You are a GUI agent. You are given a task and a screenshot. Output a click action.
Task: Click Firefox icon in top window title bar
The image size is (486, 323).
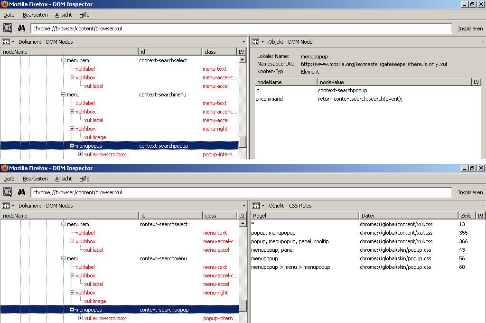(x=4, y=4)
